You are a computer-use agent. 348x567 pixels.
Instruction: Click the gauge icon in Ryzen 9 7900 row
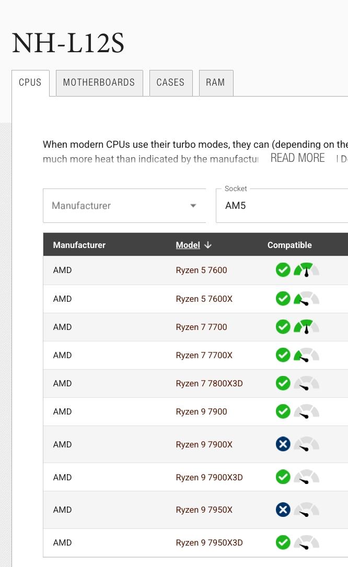click(x=306, y=411)
